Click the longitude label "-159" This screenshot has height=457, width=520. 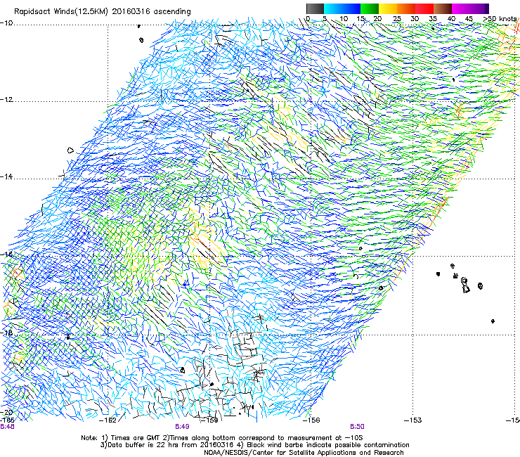[210, 420]
